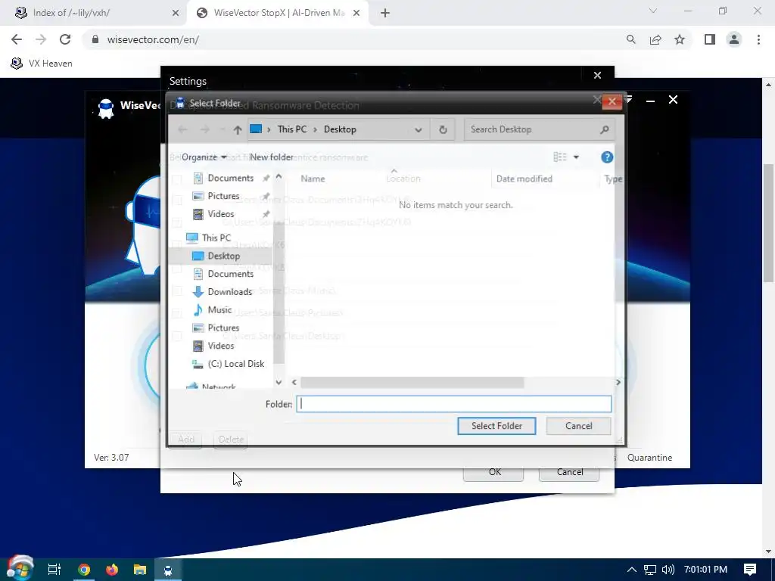Open the browser zoom/search icon

[x=630, y=39]
